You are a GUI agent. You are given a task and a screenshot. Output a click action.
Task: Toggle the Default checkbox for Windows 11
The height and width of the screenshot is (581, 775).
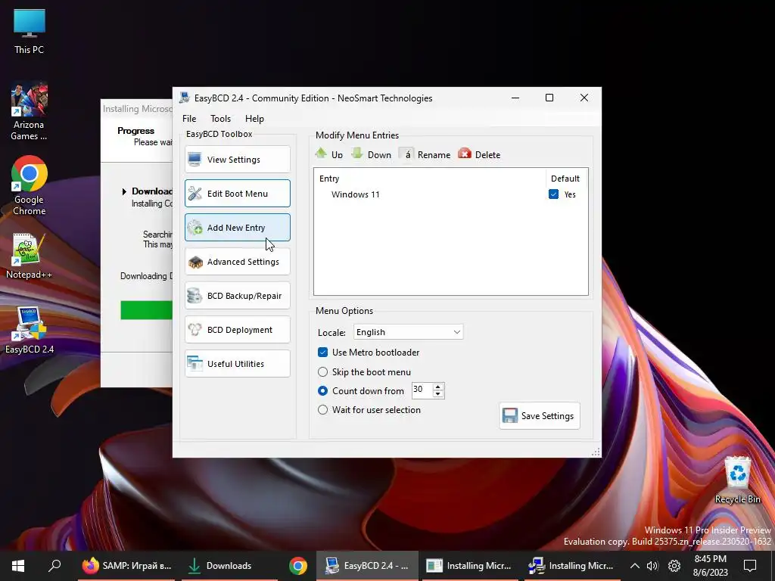(553, 194)
